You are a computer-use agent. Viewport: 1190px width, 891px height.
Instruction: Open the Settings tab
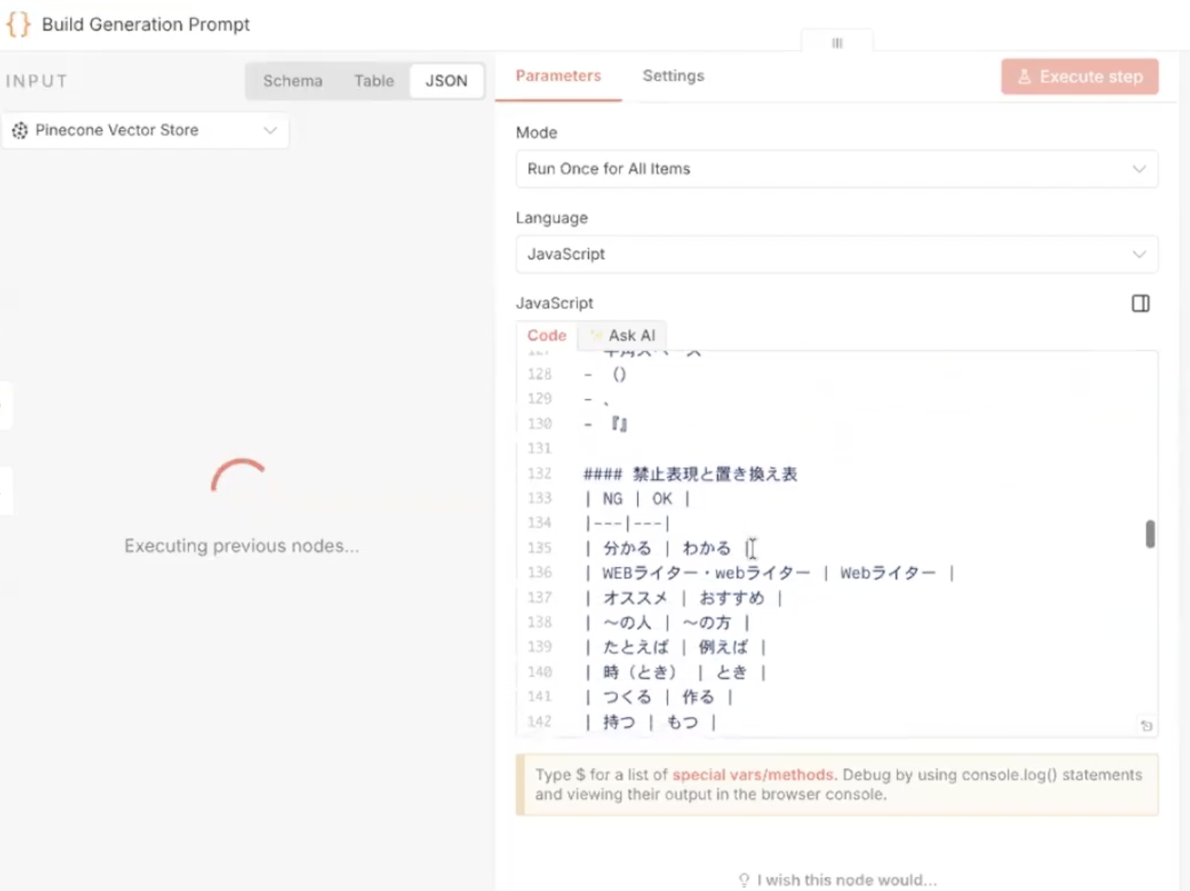point(673,76)
